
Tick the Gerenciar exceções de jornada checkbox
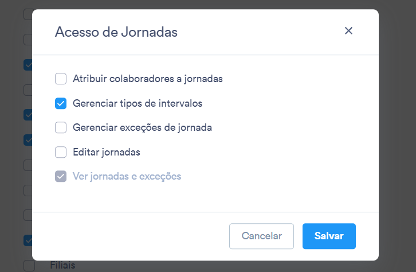tap(61, 128)
